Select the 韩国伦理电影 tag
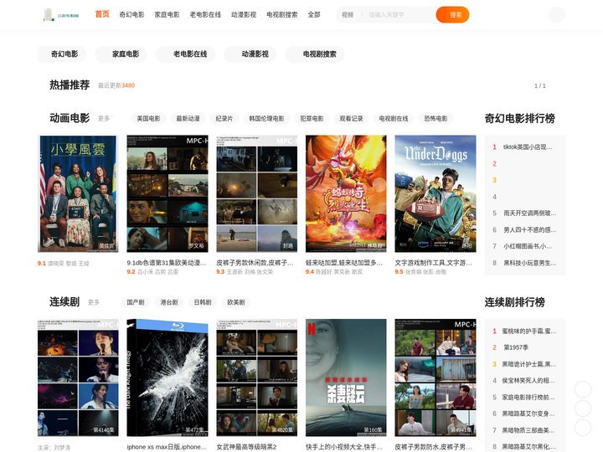The height and width of the screenshot is (452, 603). click(x=266, y=118)
